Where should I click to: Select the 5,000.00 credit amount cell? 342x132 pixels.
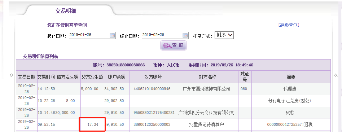pyautogui.click(x=92, y=89)
